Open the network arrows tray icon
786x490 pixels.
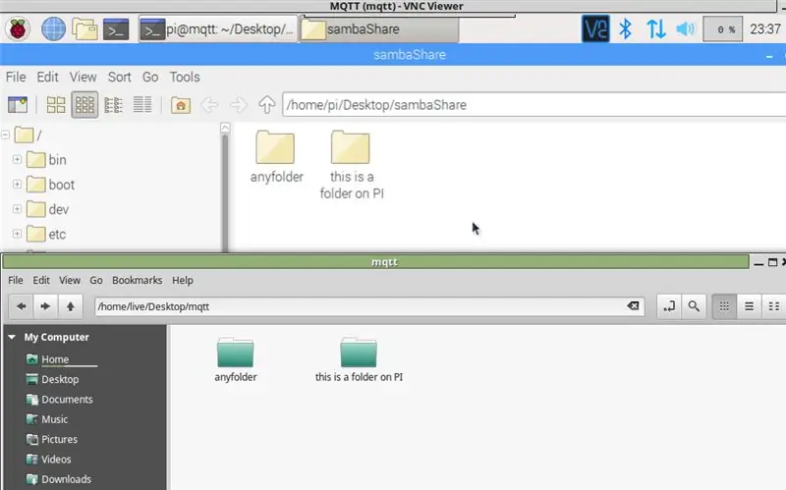[655, 28]
